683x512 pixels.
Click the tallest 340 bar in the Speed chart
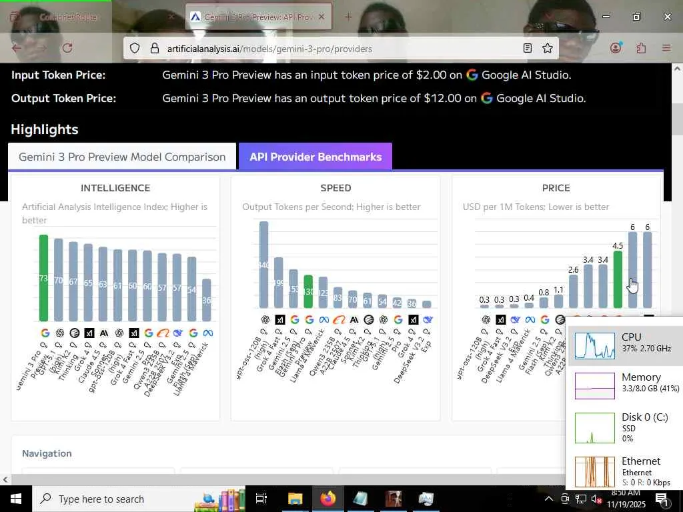263,265
